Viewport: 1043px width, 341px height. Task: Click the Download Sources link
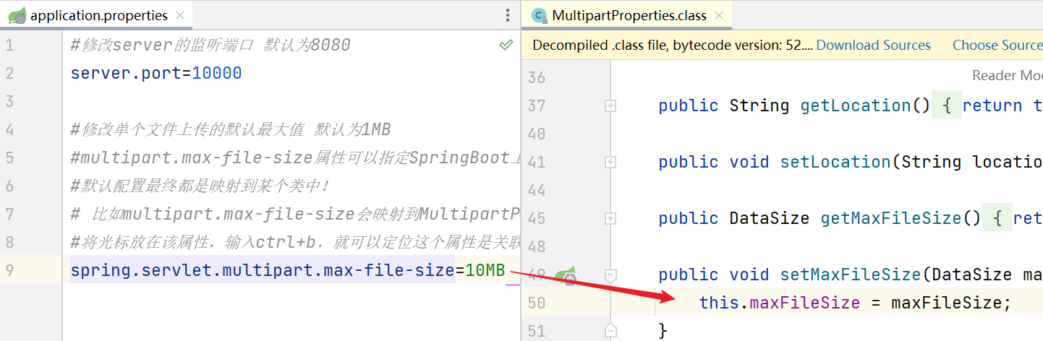873,46
